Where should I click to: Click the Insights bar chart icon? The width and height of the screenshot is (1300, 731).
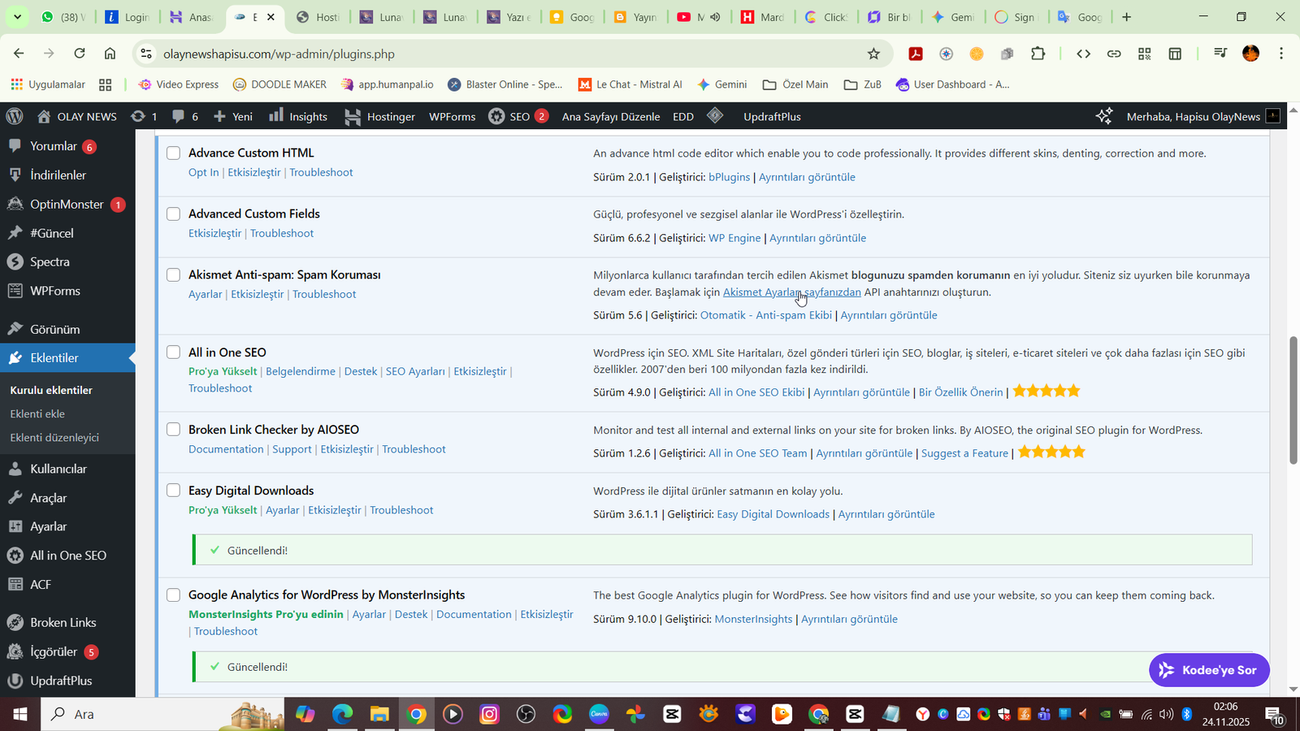click(276, 115)
